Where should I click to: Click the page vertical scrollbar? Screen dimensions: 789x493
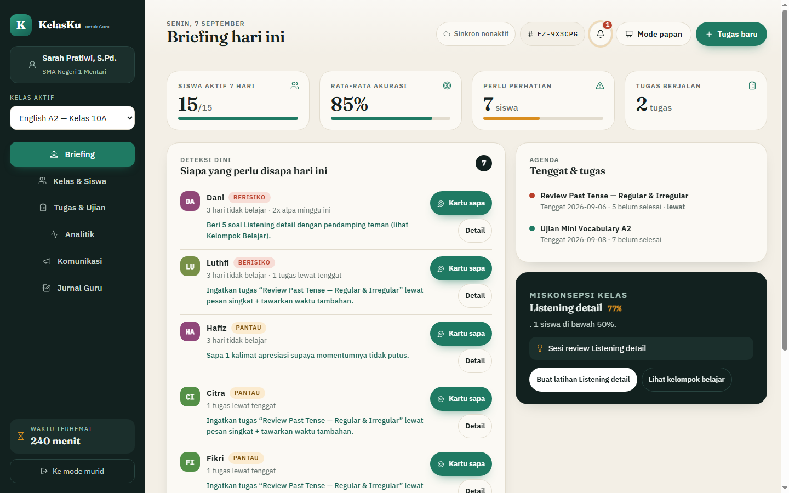click(785, 181)
